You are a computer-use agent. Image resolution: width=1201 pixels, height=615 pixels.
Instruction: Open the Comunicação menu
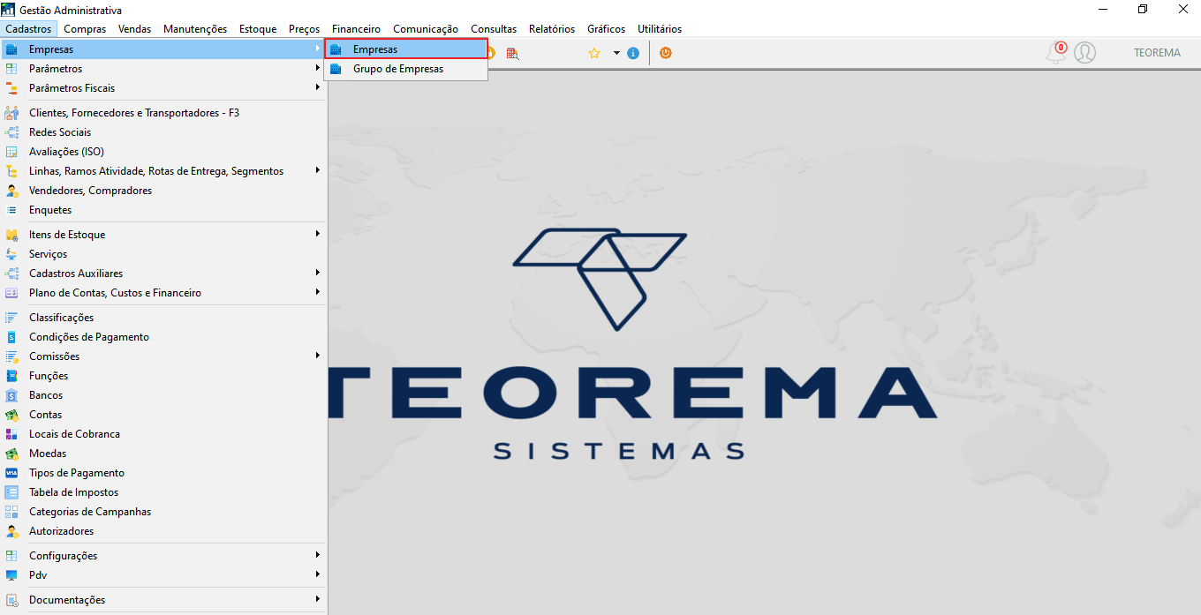point(426,29)
